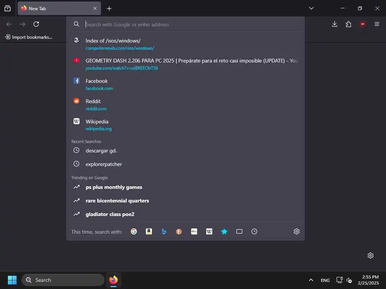Viewport: 386px width, 289px height.
Task: Open the Geometry Dash YouTube suggestion
Action: [185, 64]
